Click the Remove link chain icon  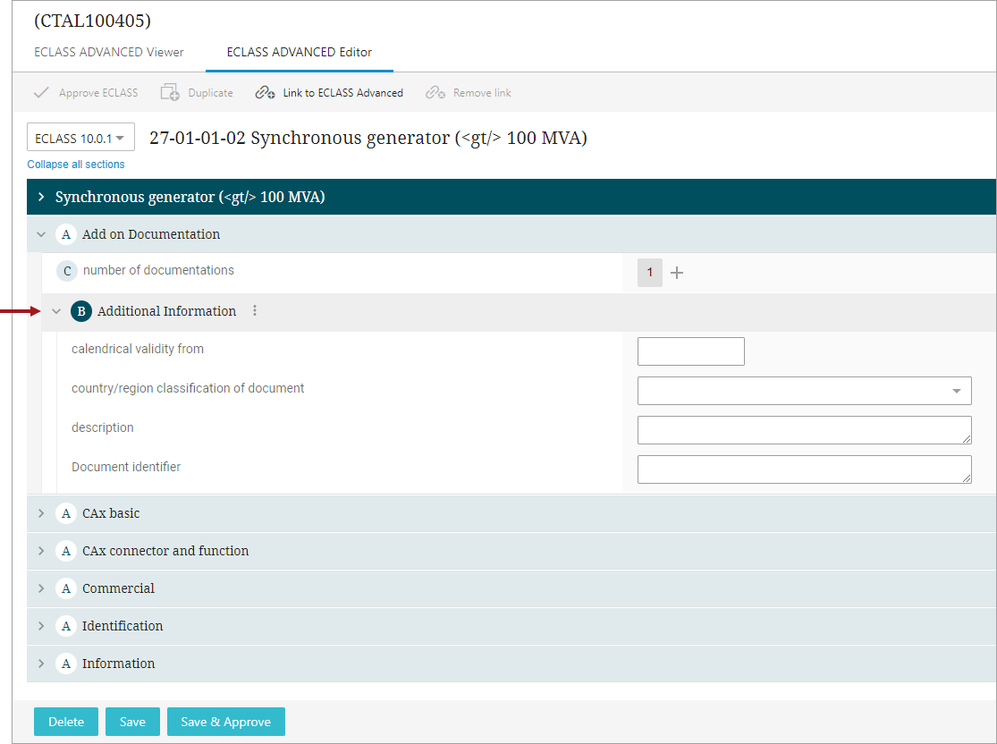(x=435, y=93)
